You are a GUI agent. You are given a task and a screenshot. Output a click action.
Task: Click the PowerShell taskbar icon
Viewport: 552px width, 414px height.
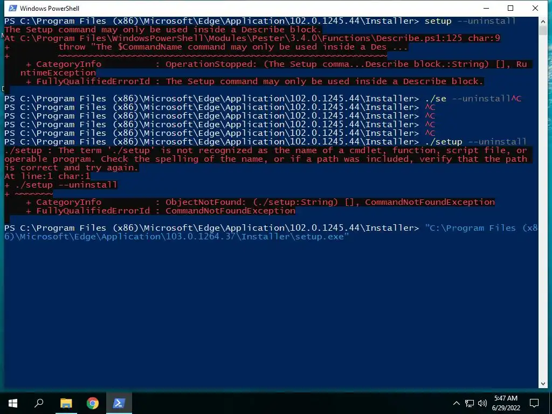[x=119, y=403]
